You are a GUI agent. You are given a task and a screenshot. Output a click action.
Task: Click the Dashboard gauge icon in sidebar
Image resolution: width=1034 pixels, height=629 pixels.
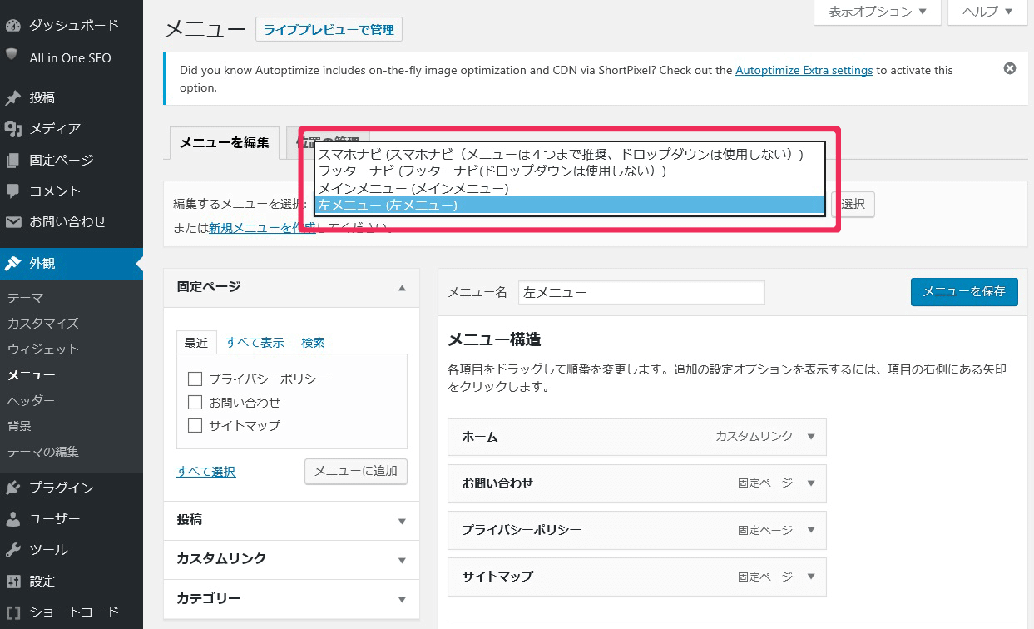(12, 25)
